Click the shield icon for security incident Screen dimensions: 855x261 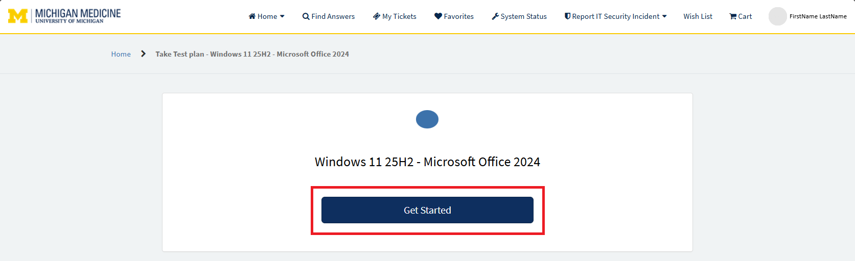(x=567, y=16)
